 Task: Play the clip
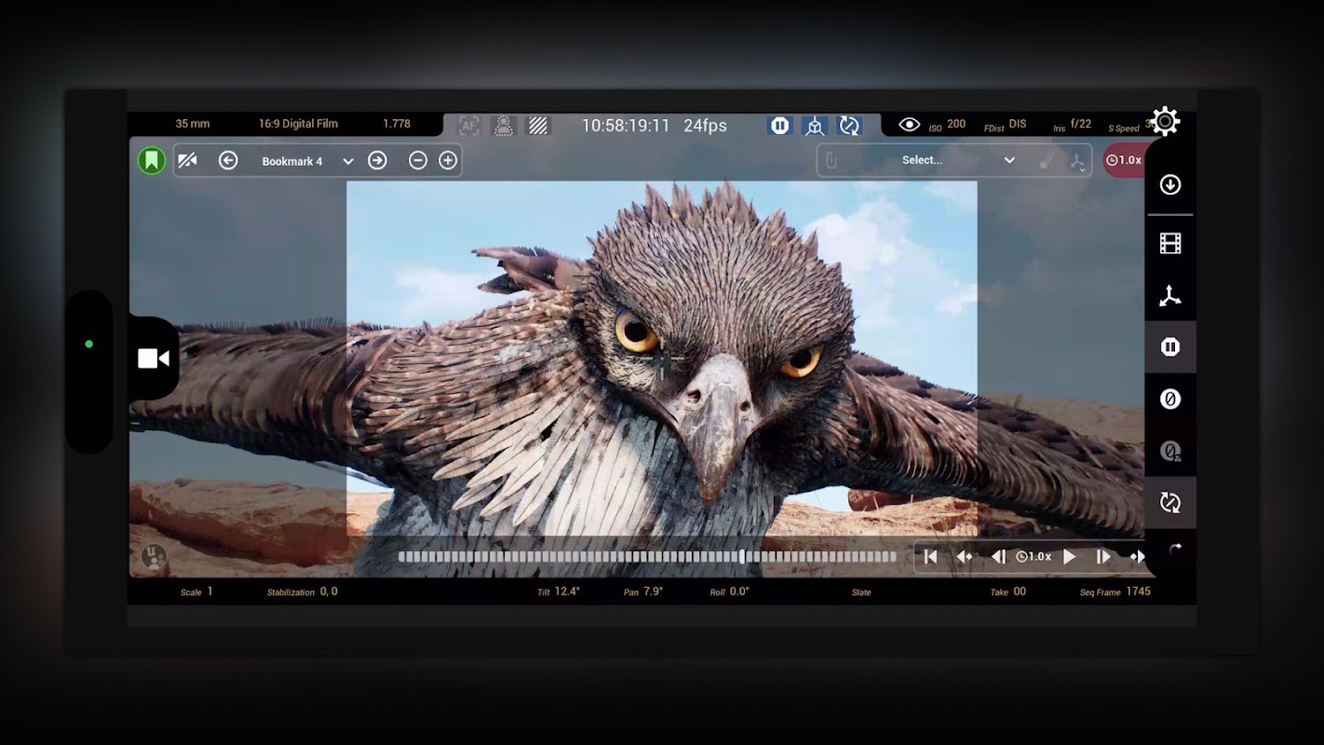(x=1070, y=557)
